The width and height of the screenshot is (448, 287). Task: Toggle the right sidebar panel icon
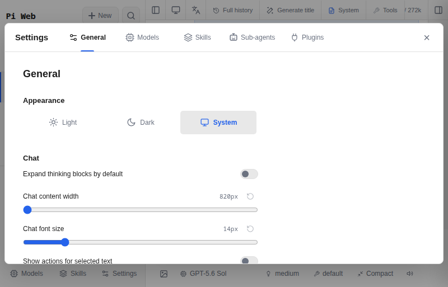click(438, 10)
